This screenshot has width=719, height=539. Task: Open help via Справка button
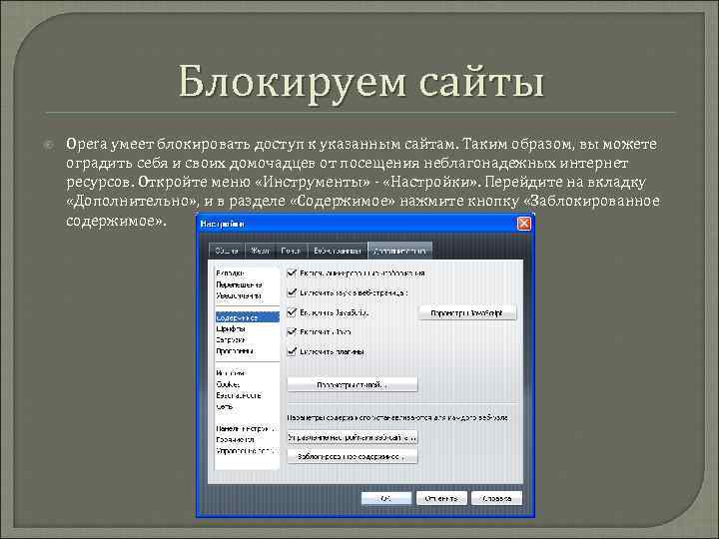496,498
